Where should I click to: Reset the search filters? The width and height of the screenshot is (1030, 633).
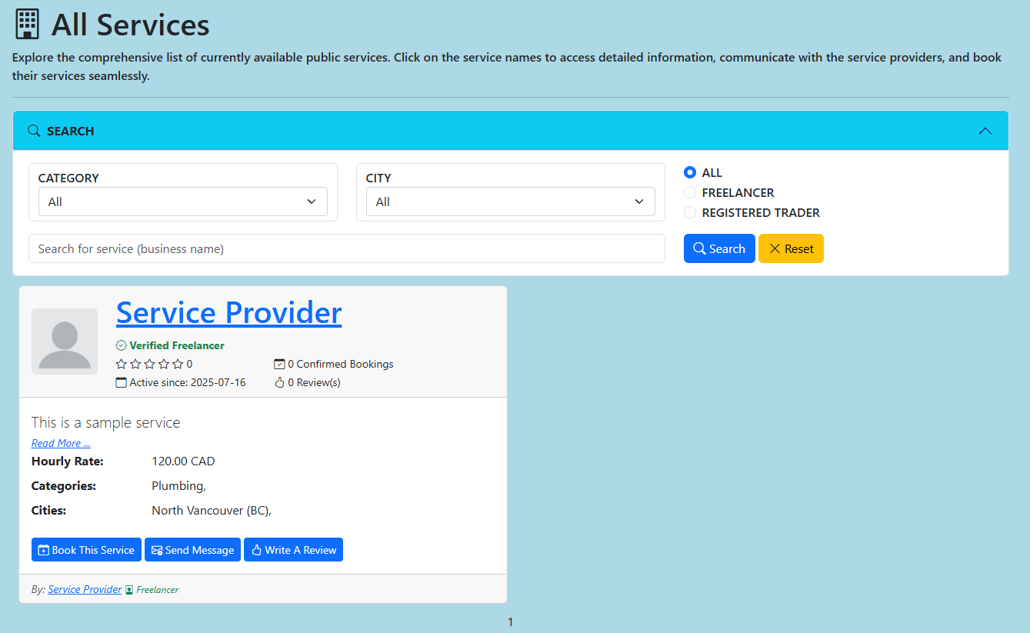pyautogui.click(x=791, y=248)
